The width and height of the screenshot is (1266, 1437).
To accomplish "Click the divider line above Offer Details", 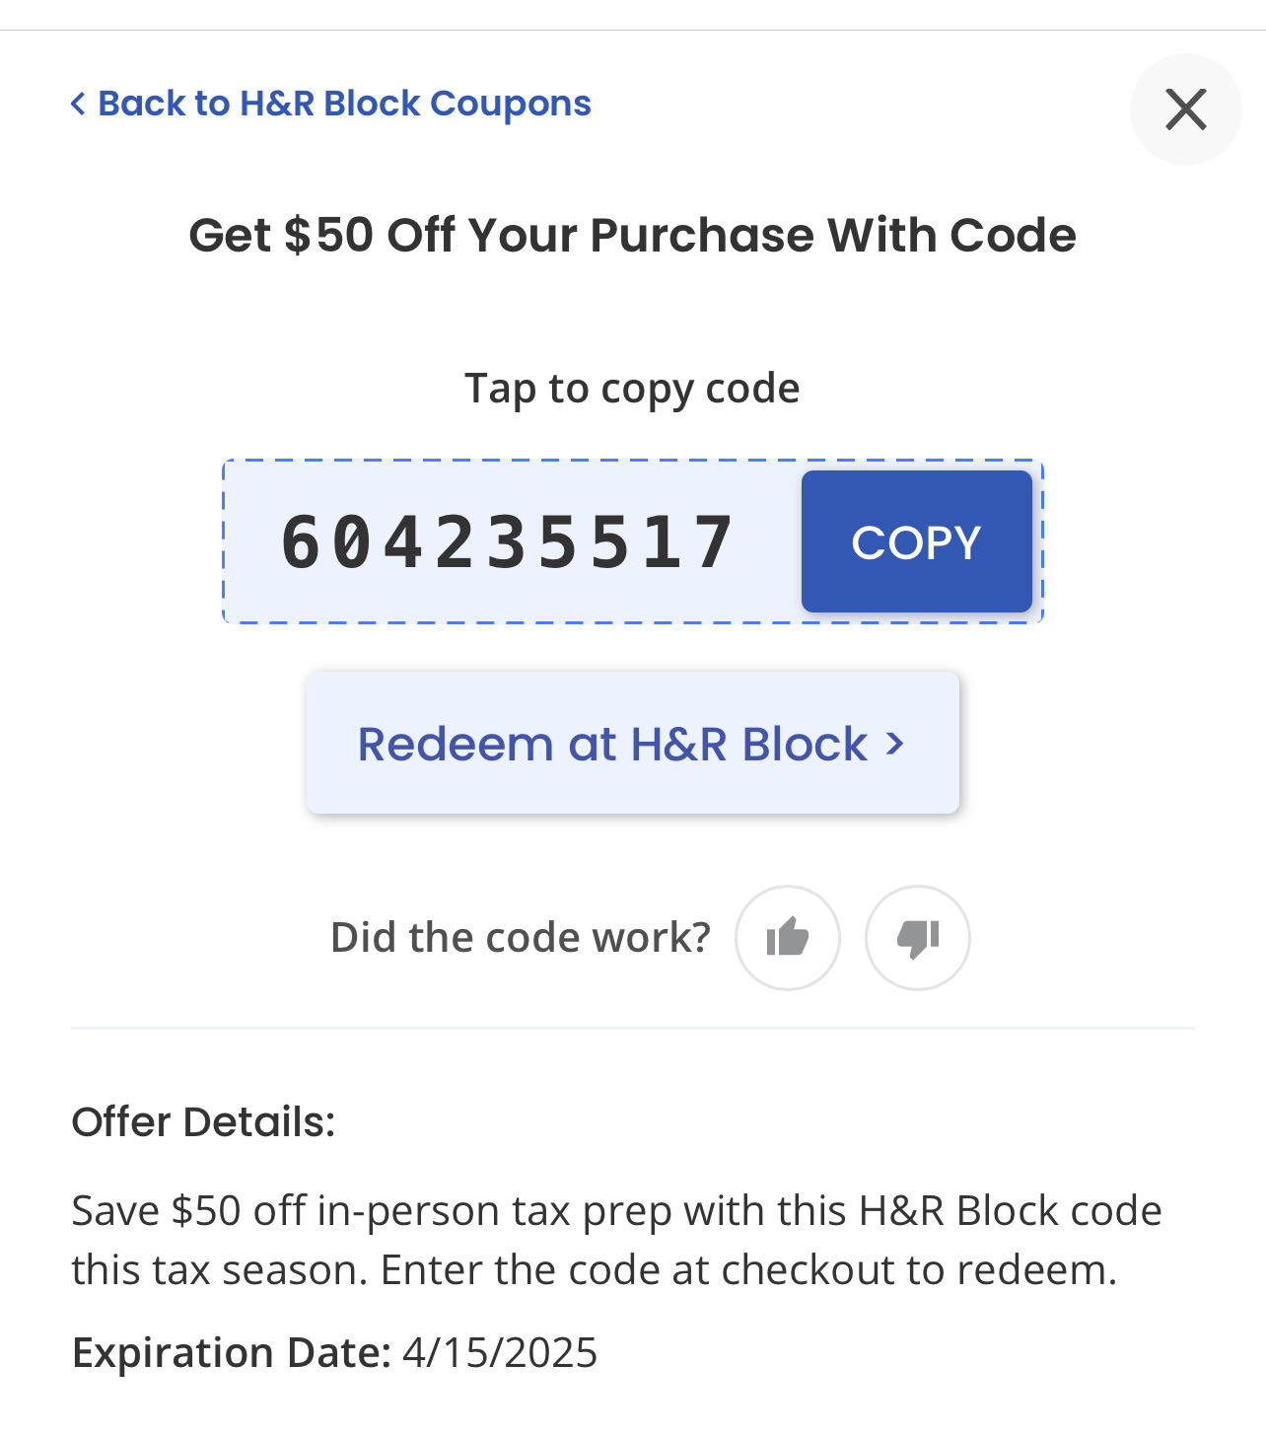I will point(632,1028).
